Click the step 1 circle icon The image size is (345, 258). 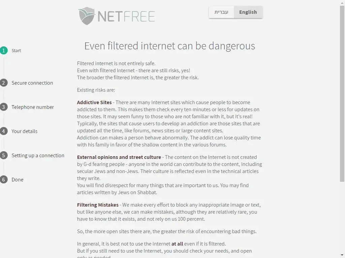pyautogui.click(x=4, y=50)
